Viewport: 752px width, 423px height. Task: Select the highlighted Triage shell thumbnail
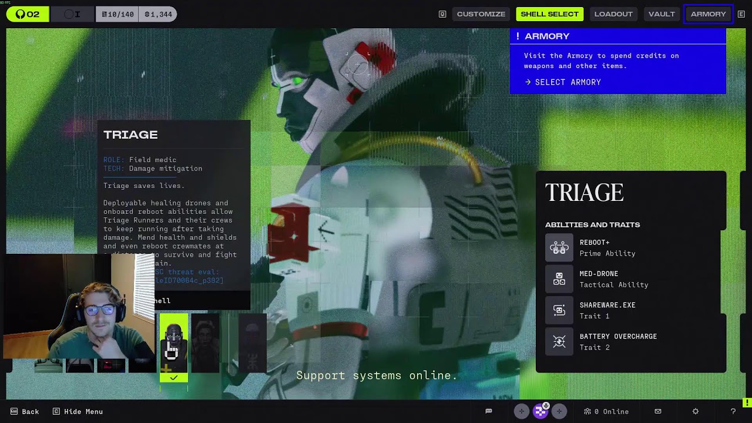pos(174,347)
